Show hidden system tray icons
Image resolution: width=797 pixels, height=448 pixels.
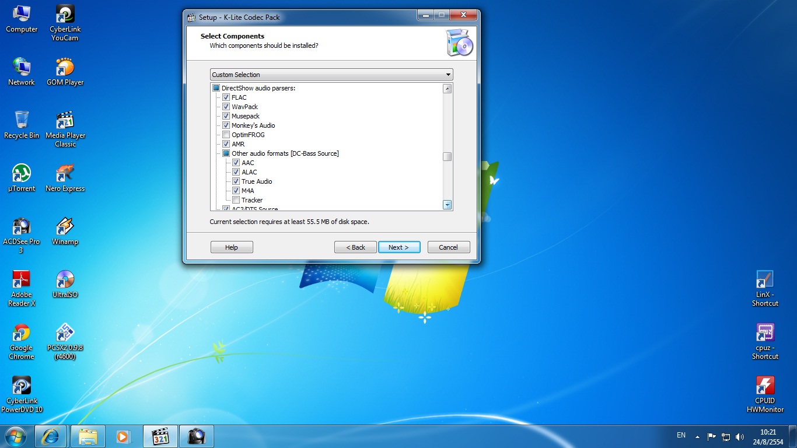[x=697, y=436]
